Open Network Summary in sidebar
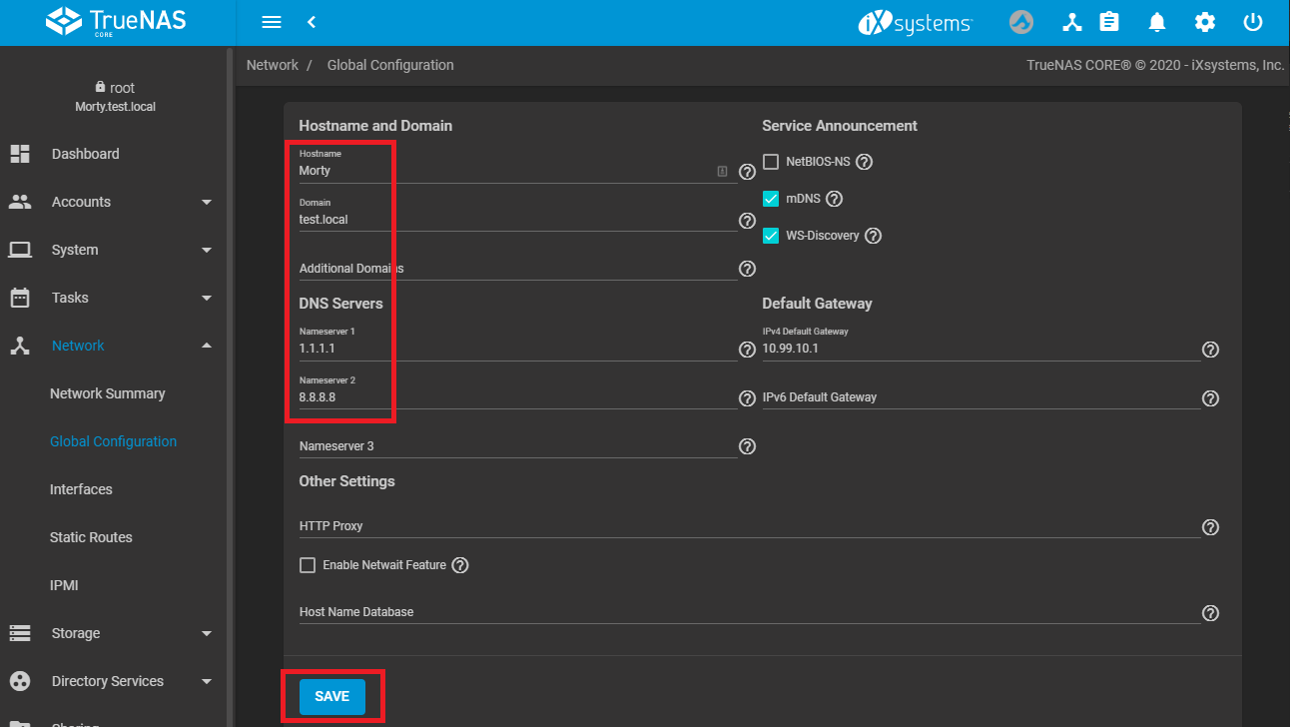Screen dimensions: 1290x727 click(108, 393)
